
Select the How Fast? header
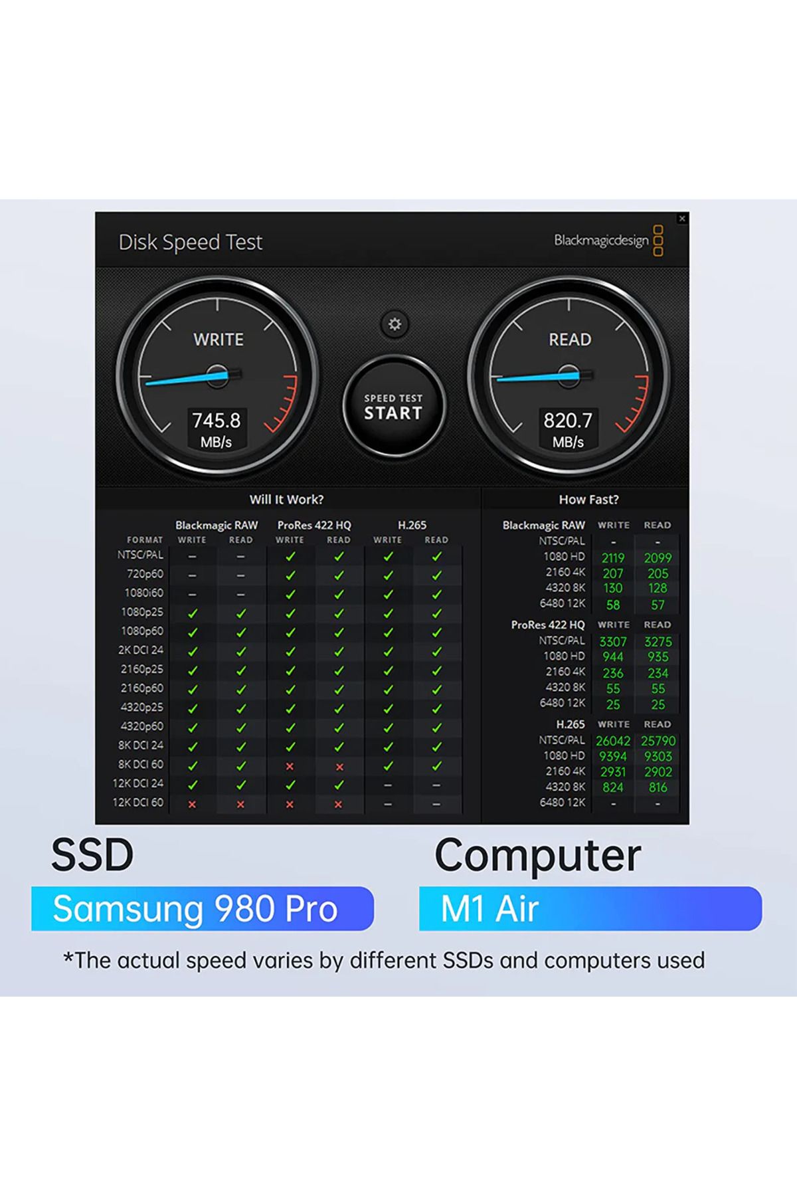pos(588,499)
